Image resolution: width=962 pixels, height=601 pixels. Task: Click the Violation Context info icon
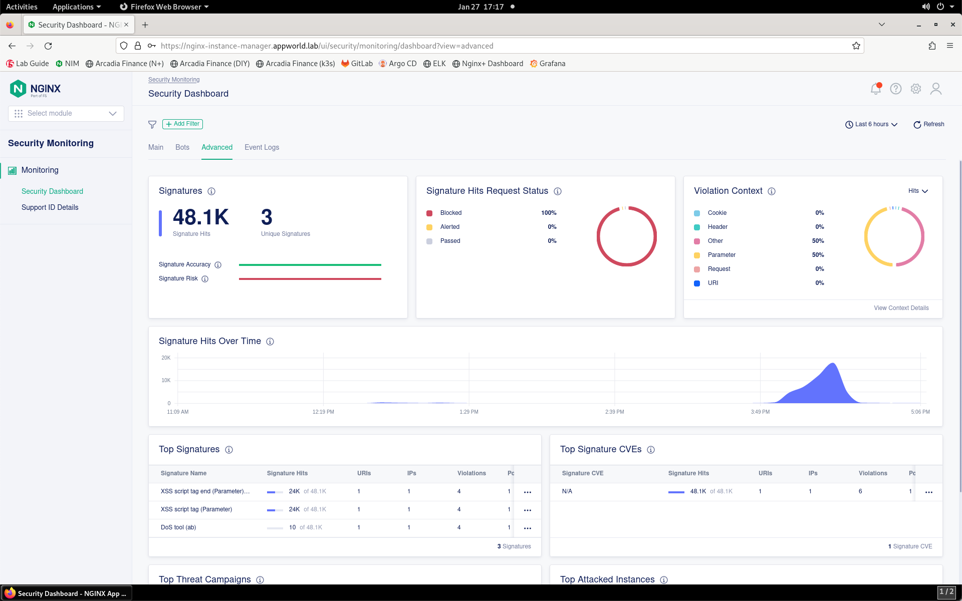coord(772,191)
